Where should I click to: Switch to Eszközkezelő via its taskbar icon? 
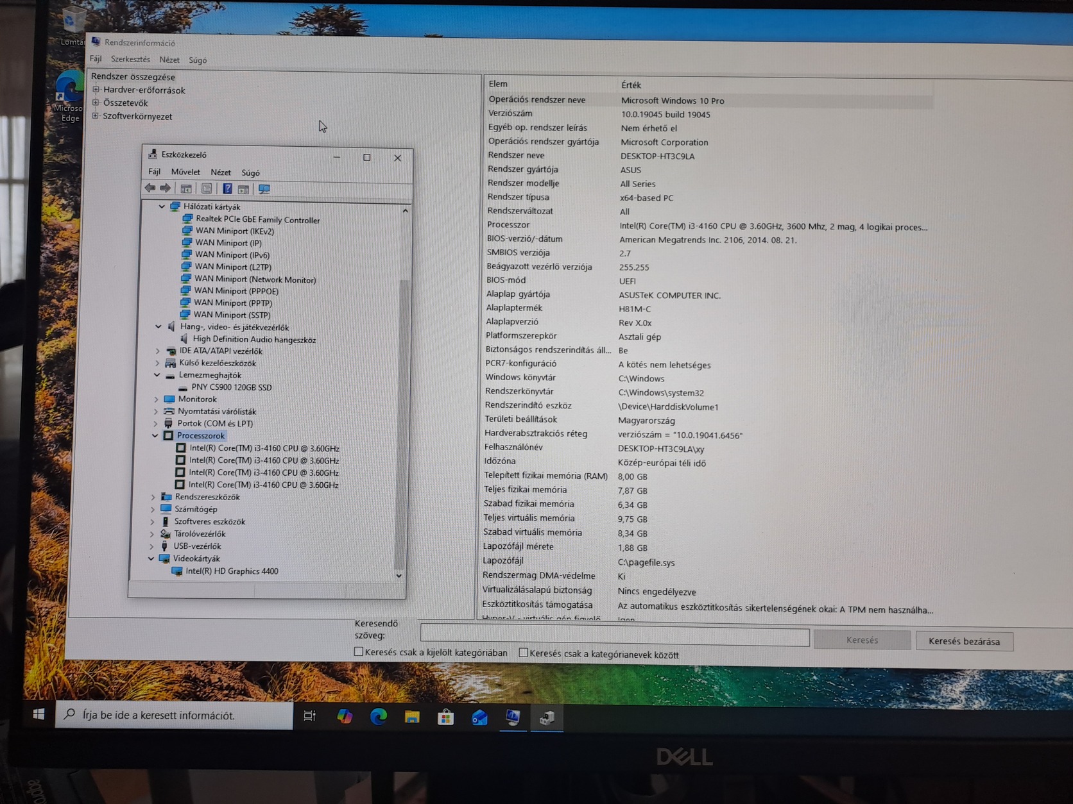[547, 719]
